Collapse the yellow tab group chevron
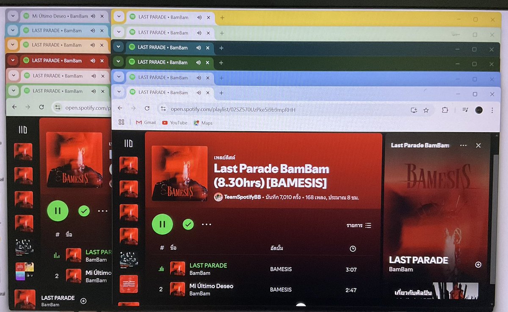 (x=119, y=17)
